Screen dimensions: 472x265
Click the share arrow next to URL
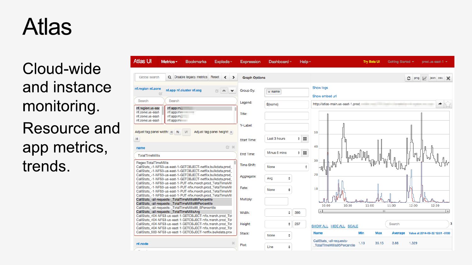(440, 104)
